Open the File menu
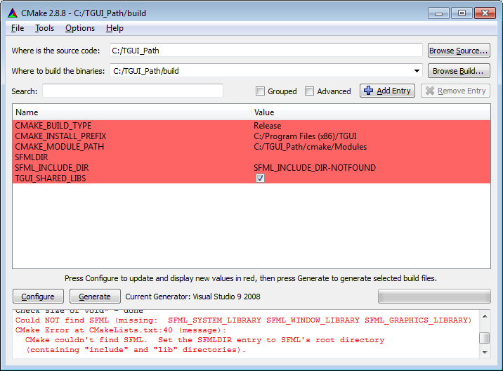This screenshot has height=371, width=503. point(18,28)
